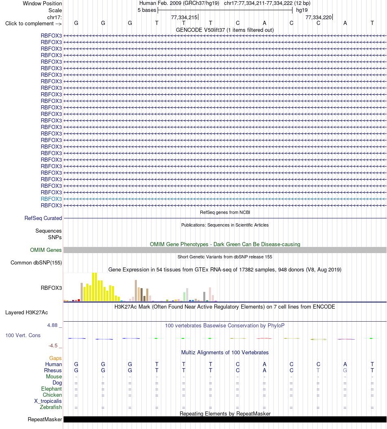This screenshot has width=387, height=429.
Task: Click the 77,334,220 ruler position marker
Action: pos(319,17)
